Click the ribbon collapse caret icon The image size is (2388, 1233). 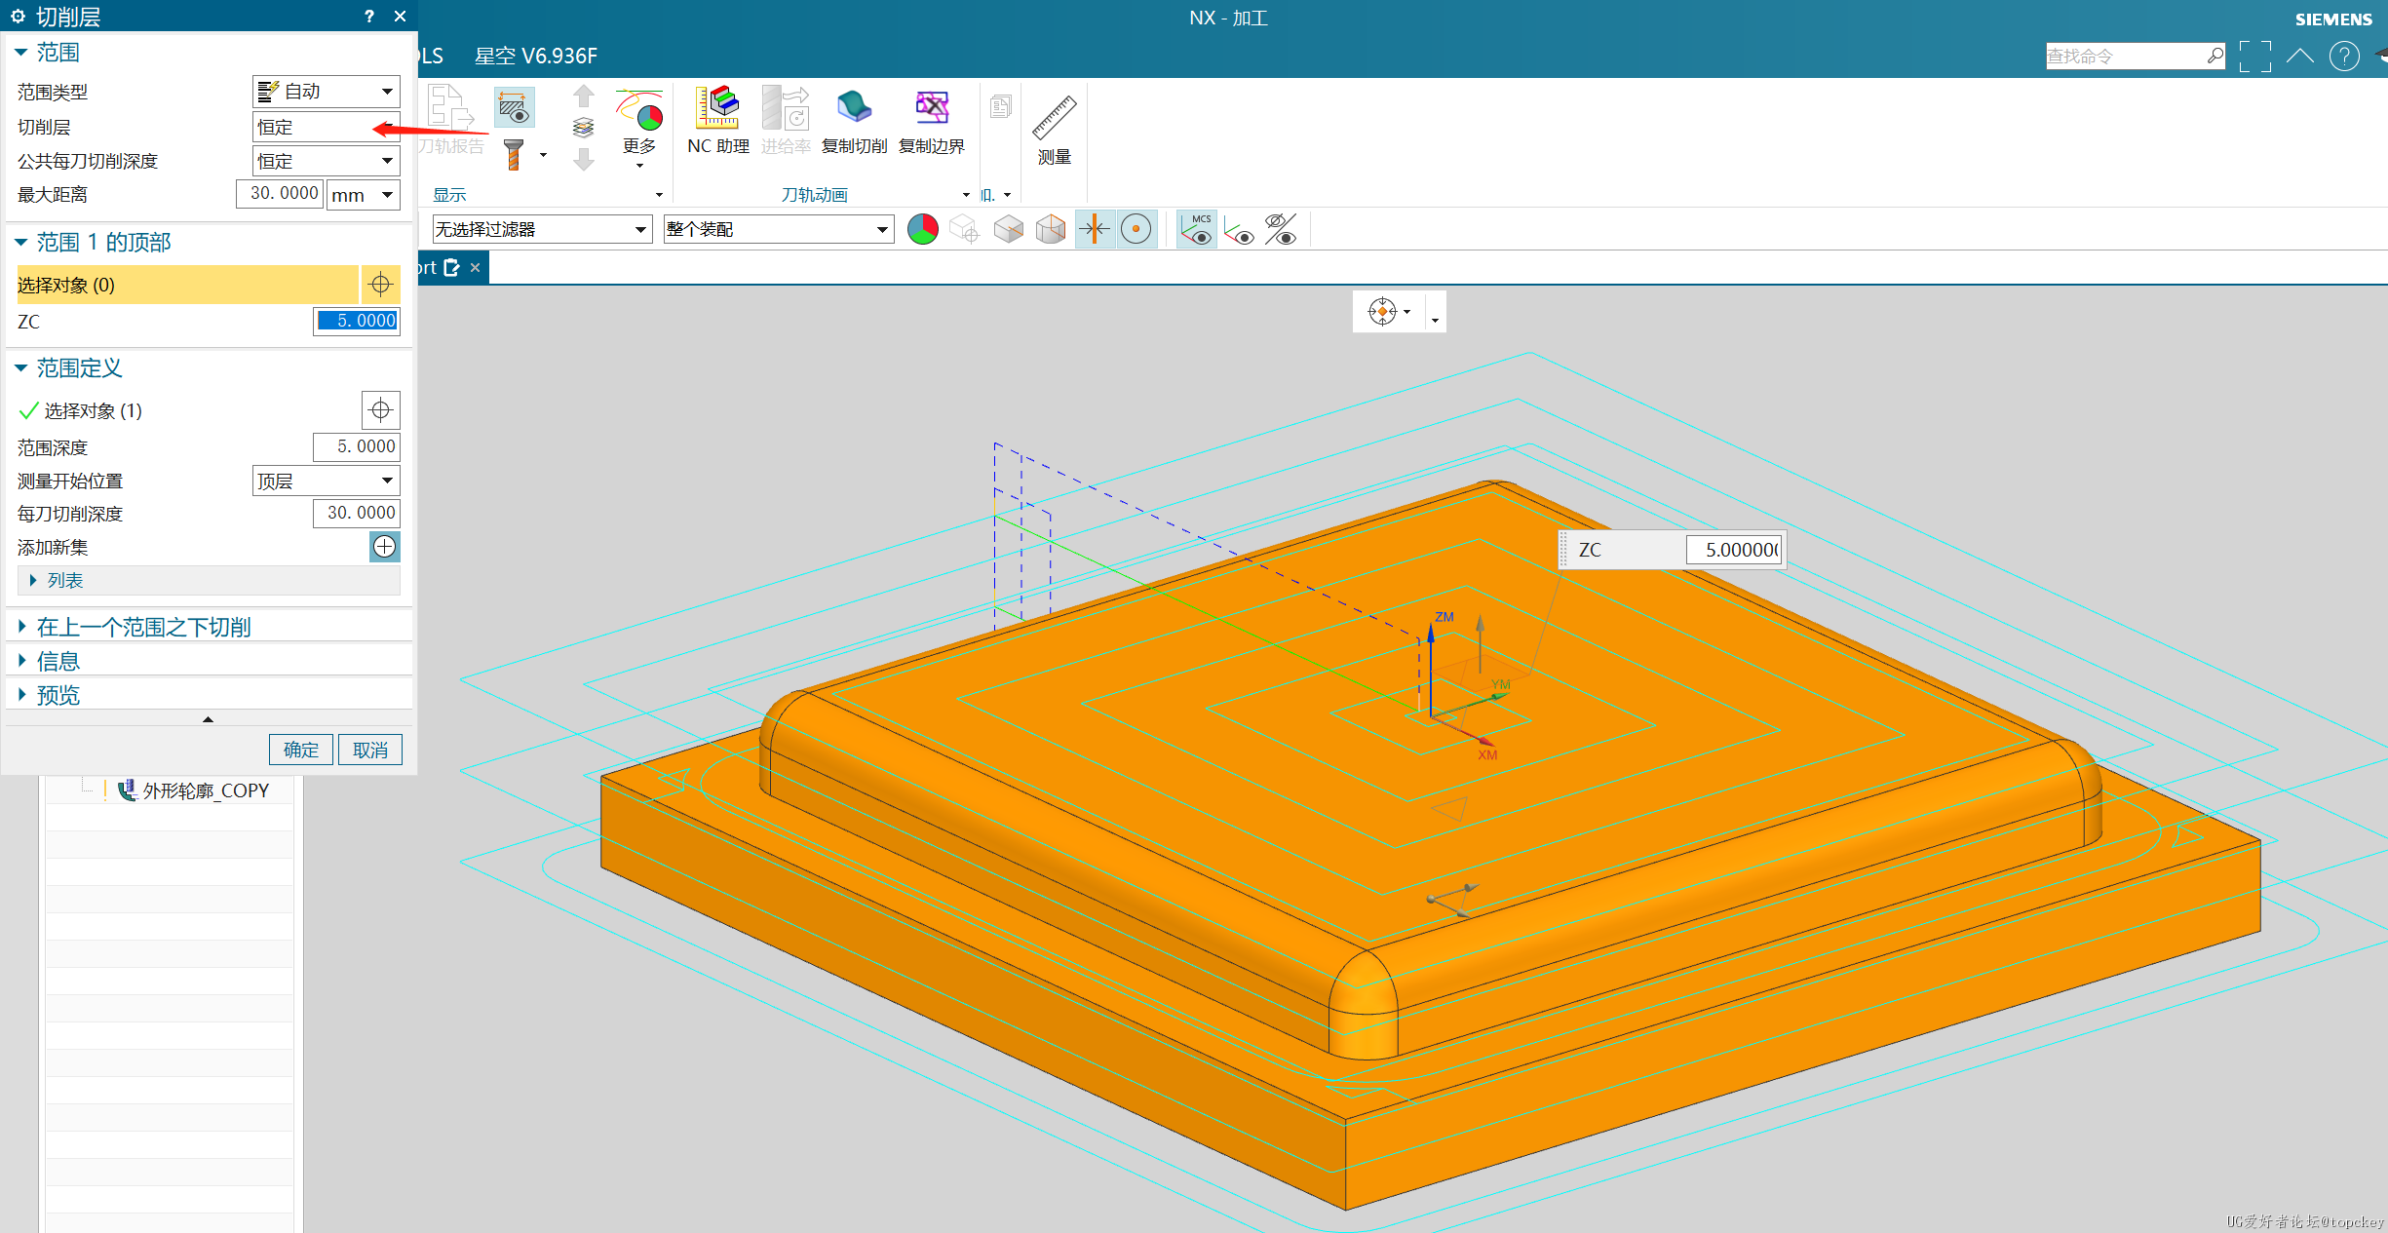click(2299, 56)
